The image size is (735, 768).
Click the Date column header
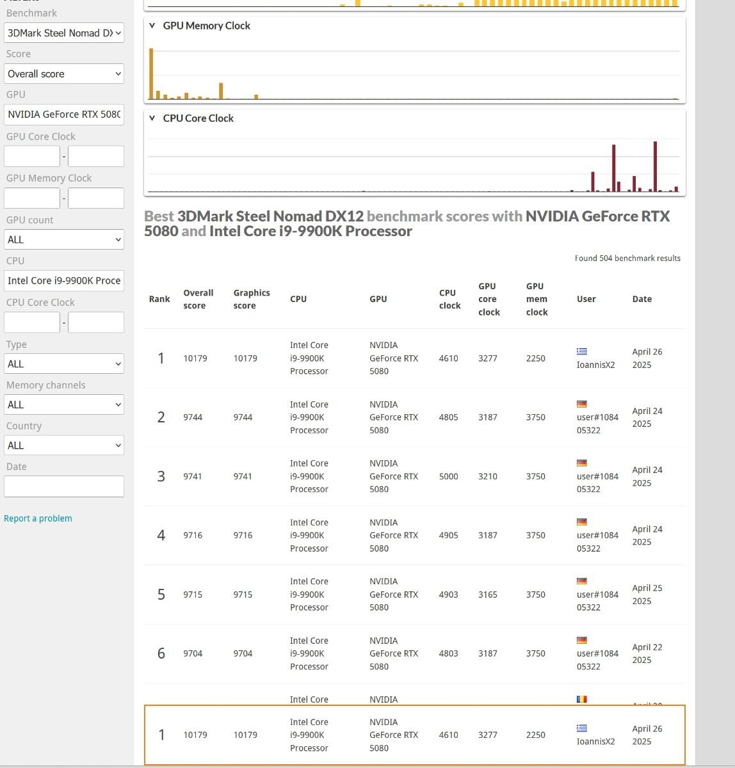pos(642,299)
